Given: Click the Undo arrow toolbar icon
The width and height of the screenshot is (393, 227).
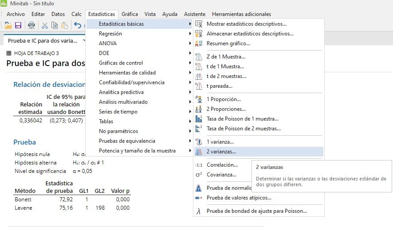Looking at the screenshot, I should tap(78, 25).
